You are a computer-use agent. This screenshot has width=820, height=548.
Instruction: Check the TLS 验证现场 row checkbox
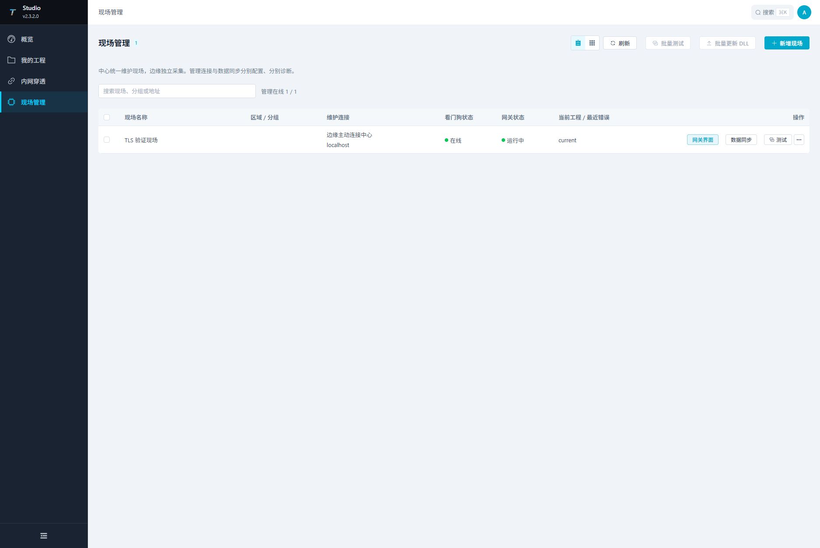coord(107,140)
